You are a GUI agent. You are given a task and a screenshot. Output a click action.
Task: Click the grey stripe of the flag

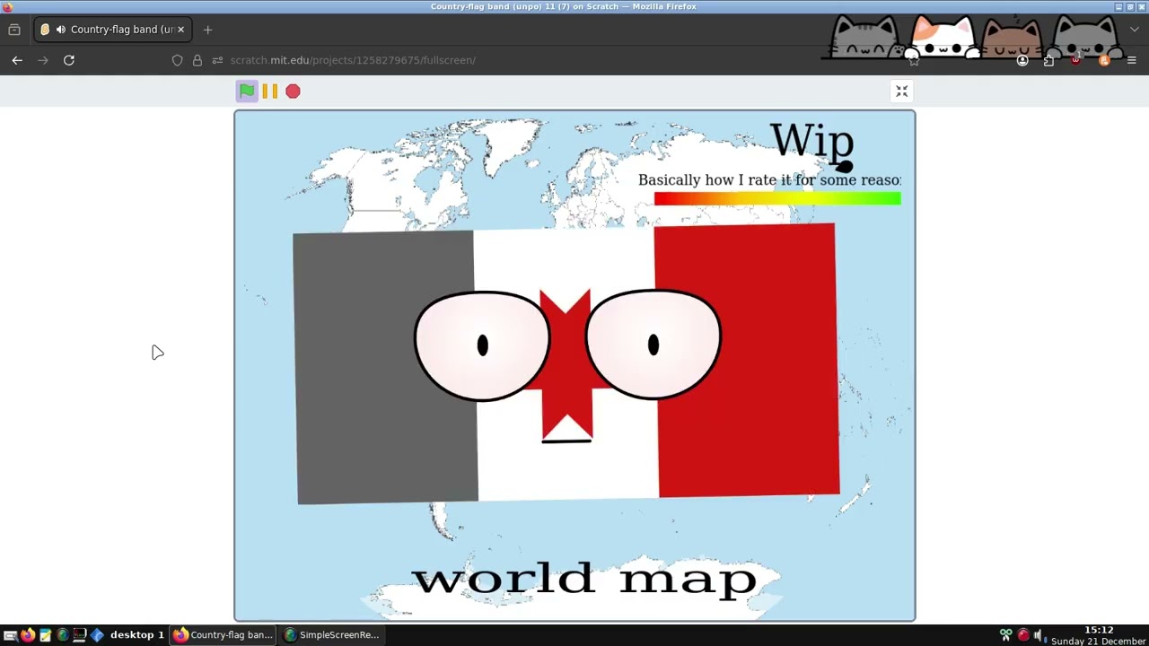[385, 368]
